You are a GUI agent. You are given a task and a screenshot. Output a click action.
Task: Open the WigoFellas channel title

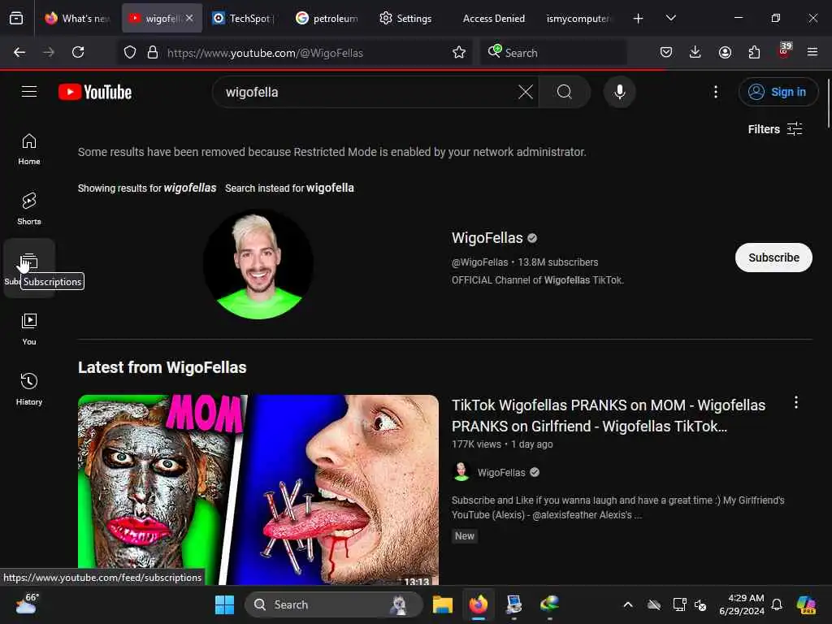tap(487, 238)
